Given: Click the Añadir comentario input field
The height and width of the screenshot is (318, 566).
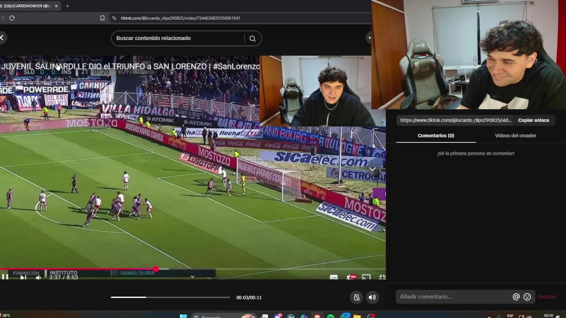Looking at the screenshot, I should click(x=454, y=297).
